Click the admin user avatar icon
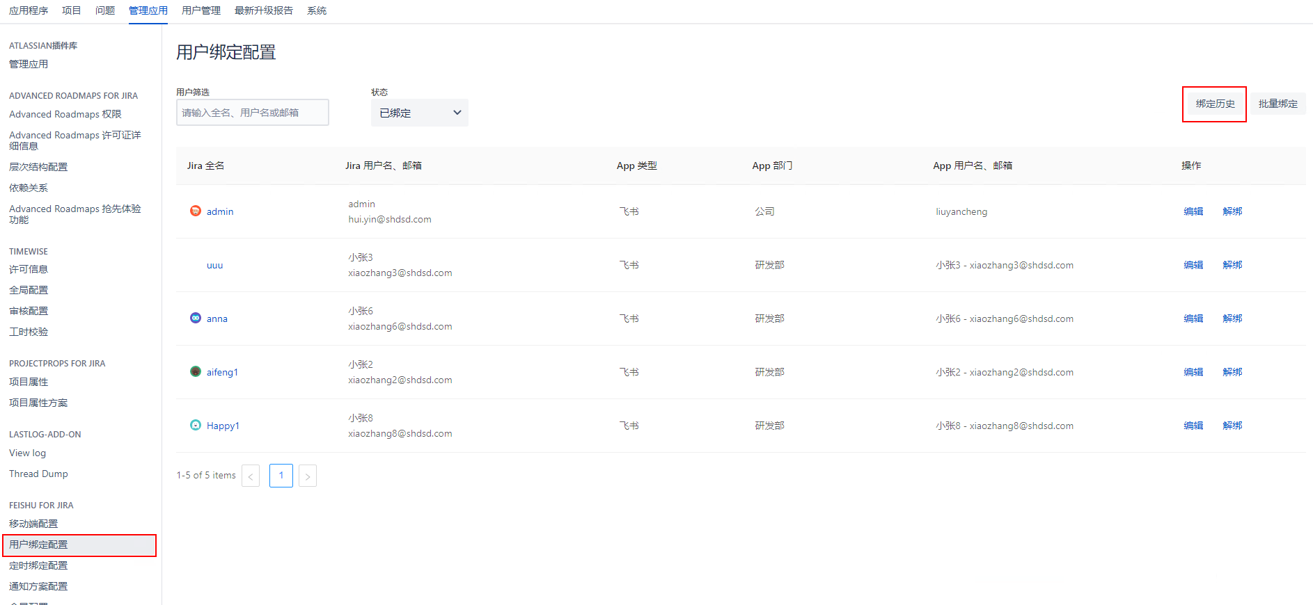The image size is (1313, 605). click(196, 211)
